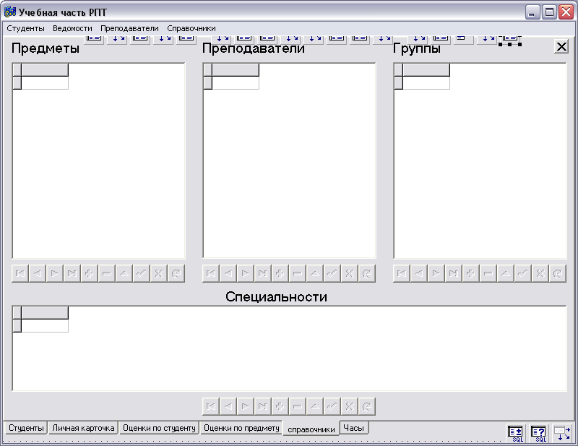
Task: Click First record in Преподаватели navigator
Action: click(x=211, y=274)
